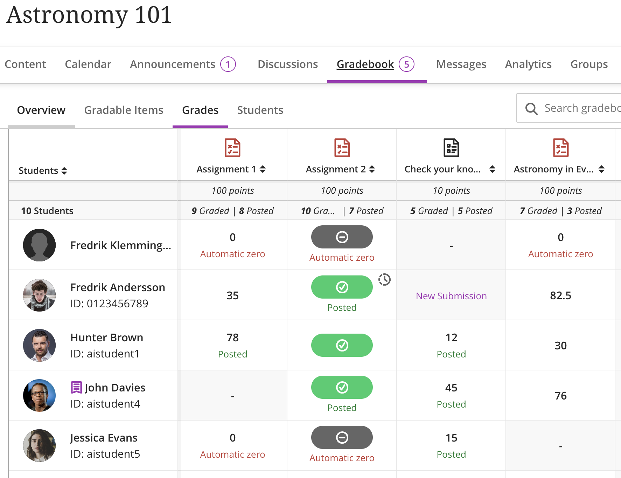Toggle John Davies' Posted status pill
The width and height of the screenshot is (621, 478).
342,387
